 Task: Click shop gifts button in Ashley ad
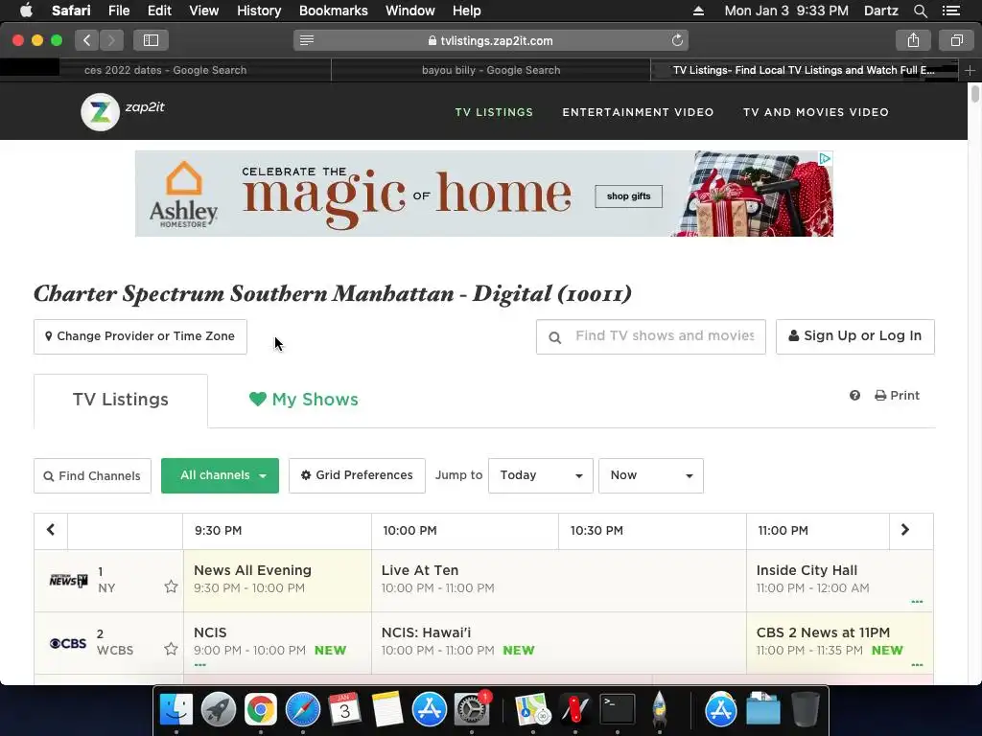[x=628, y=196]
